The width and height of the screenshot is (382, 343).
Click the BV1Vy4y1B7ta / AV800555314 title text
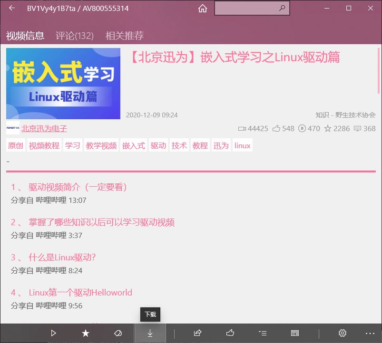(78, 9)
